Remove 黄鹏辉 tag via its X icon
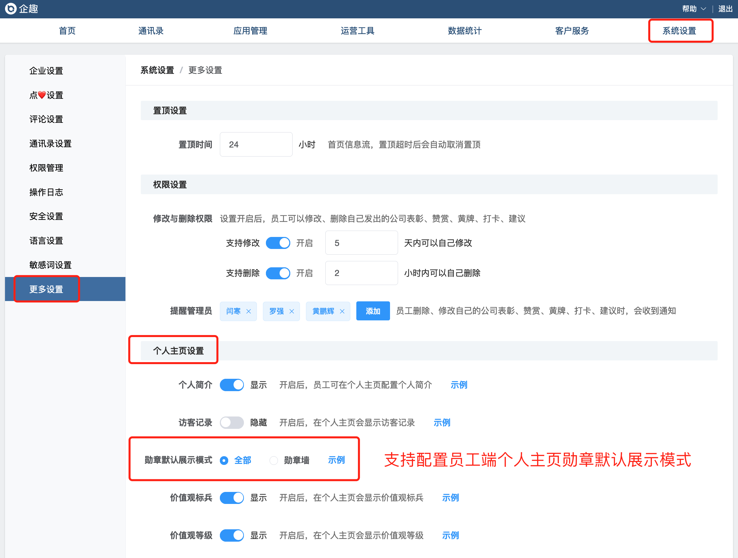This screenshot has height=558, width=738. coord(342,311)
